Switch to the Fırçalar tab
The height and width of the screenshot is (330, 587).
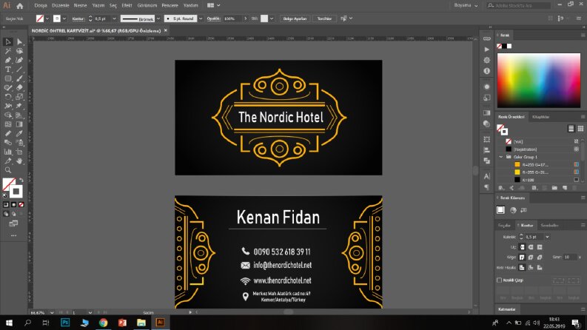[504, 225]
